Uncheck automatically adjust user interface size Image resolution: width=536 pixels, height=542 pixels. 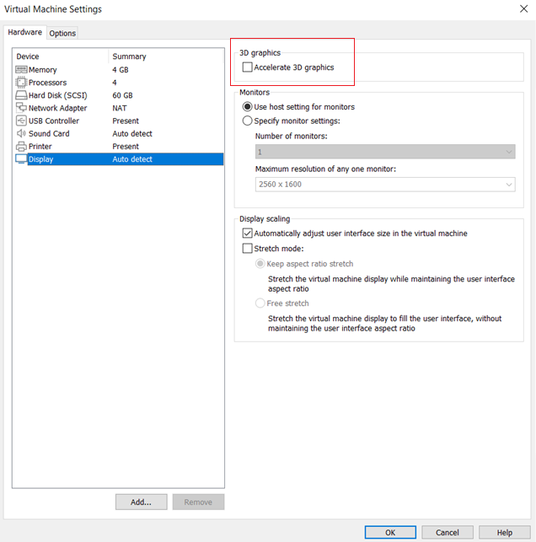pos(247,233)
